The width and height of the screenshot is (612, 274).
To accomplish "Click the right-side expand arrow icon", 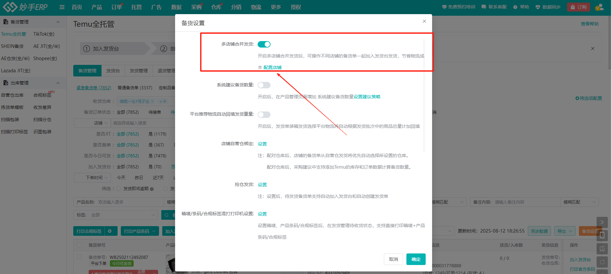I will click(602, 222).
